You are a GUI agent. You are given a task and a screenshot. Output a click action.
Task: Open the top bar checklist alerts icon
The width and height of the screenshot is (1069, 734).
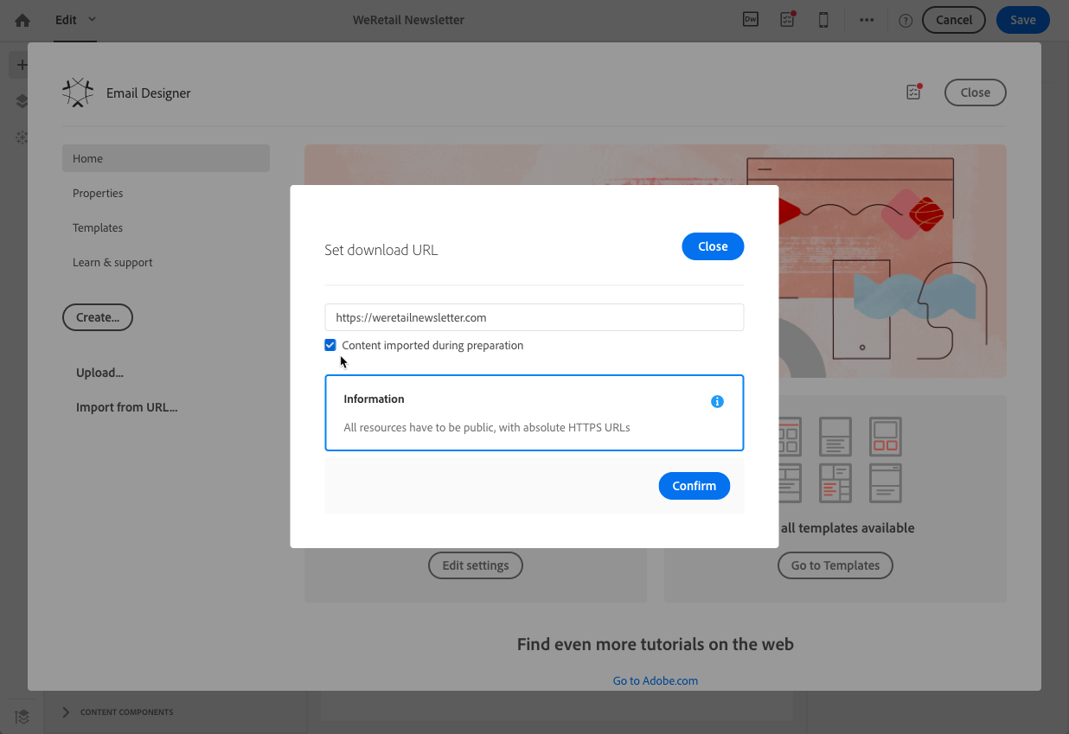[x=787, y=20]
